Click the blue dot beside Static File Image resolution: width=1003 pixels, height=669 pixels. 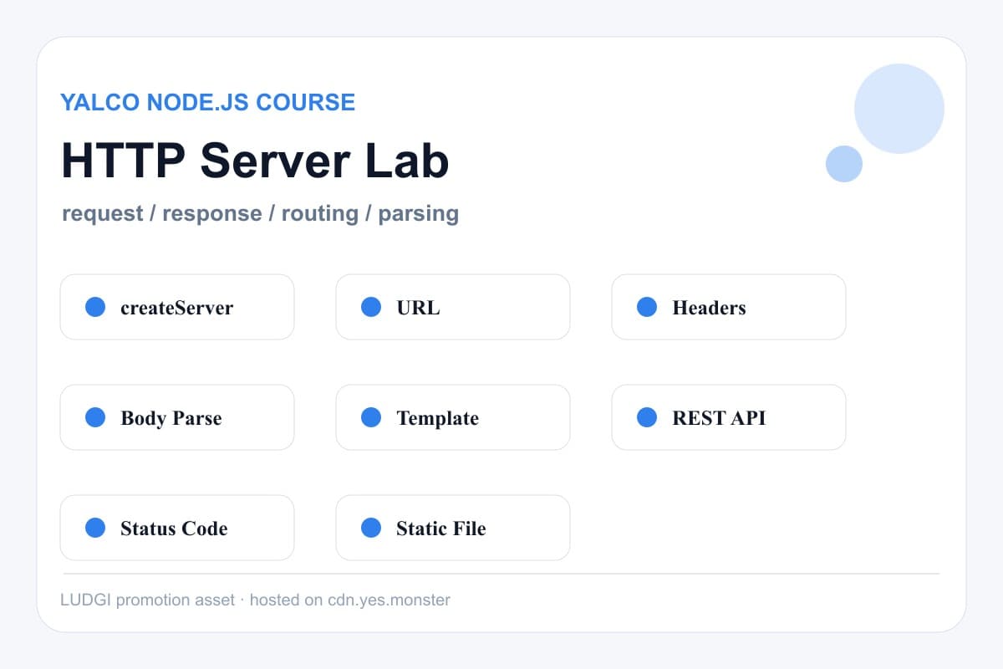371,528
